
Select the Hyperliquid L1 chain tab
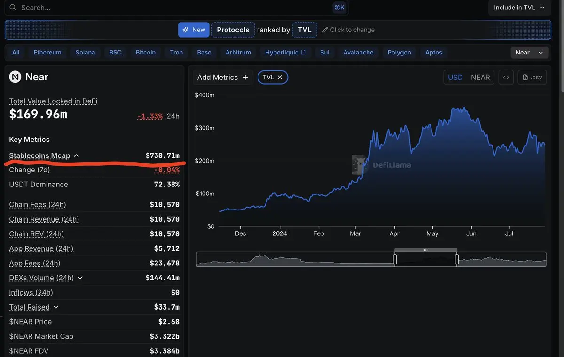click(285, 52)
